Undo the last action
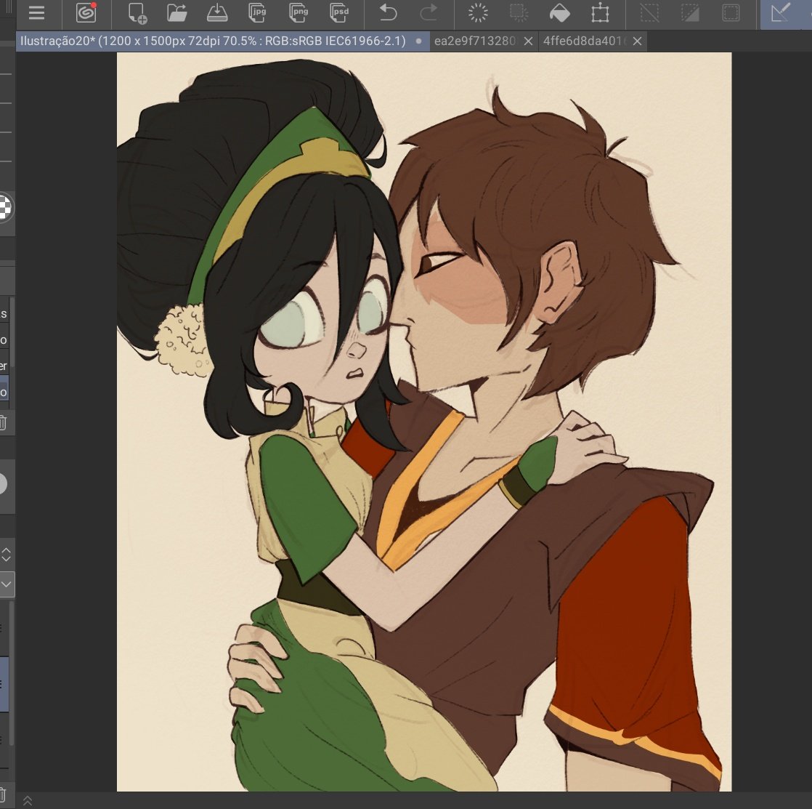The image size is (812, 809). pyautogui.click(x=388, y=13)
